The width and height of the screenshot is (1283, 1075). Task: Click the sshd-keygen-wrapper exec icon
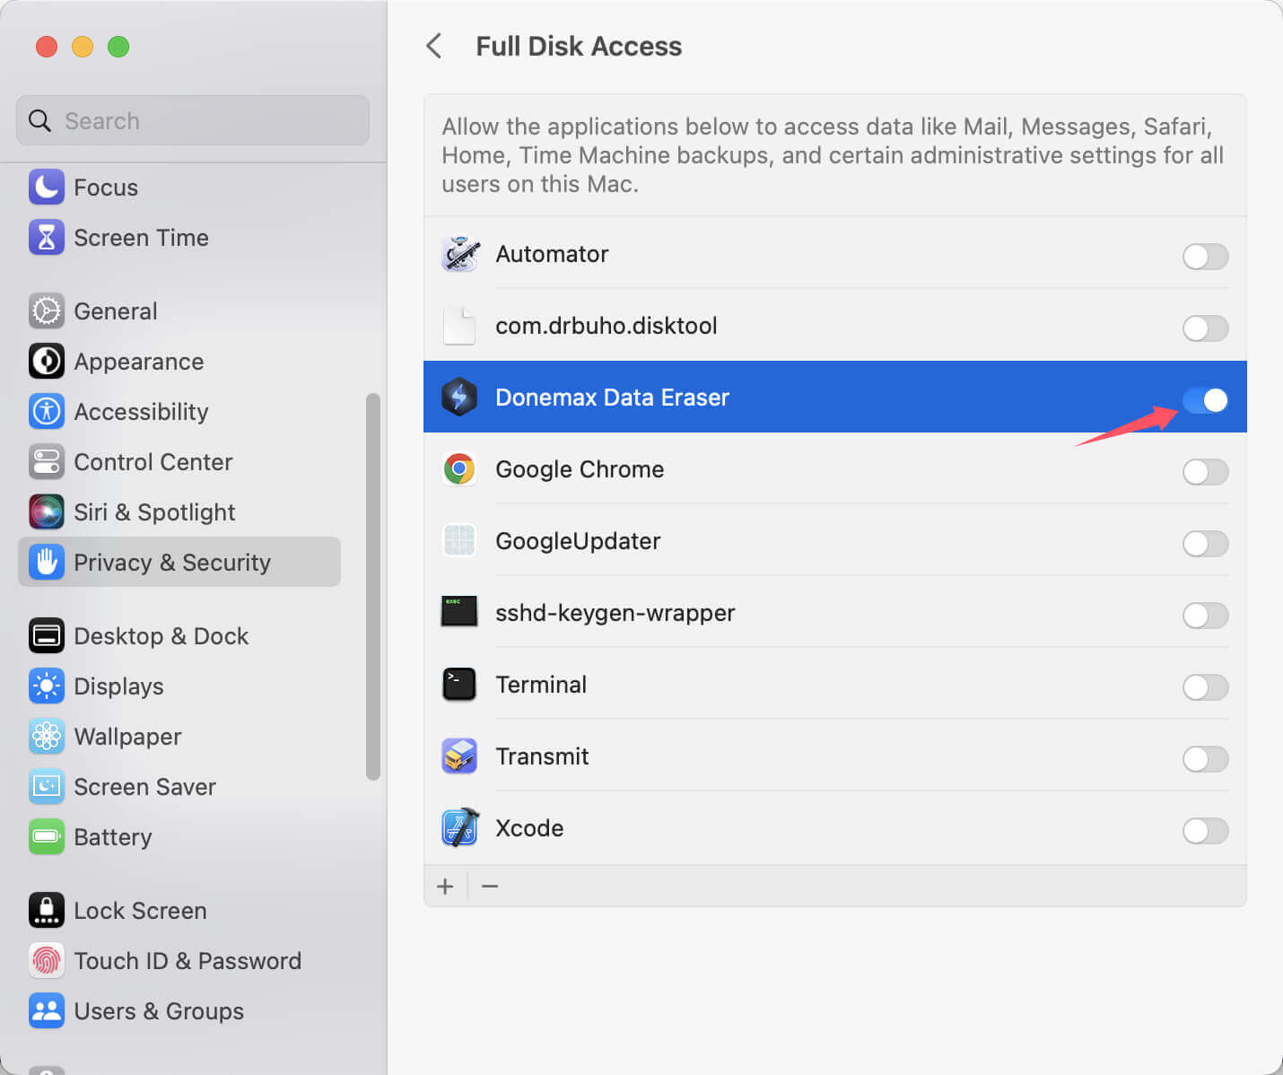(459, 612)
